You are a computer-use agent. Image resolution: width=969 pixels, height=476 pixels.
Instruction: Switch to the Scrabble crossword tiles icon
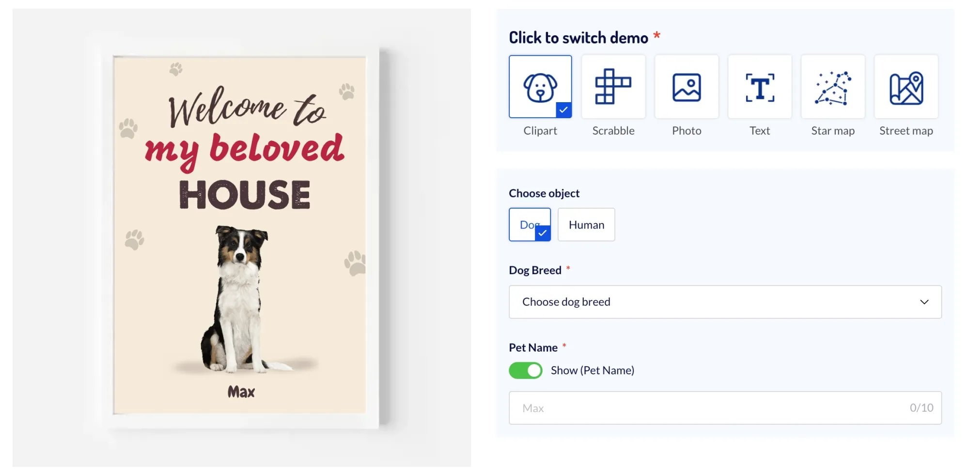[x=613, y=87]
